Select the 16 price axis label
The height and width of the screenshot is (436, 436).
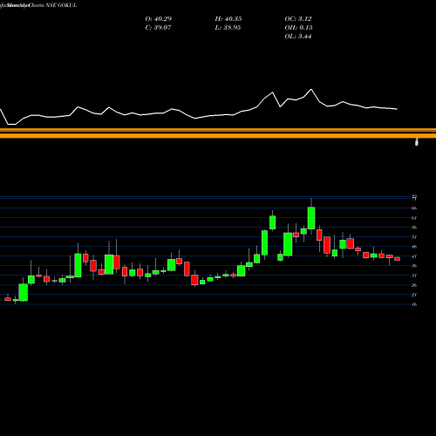[414, 304]
